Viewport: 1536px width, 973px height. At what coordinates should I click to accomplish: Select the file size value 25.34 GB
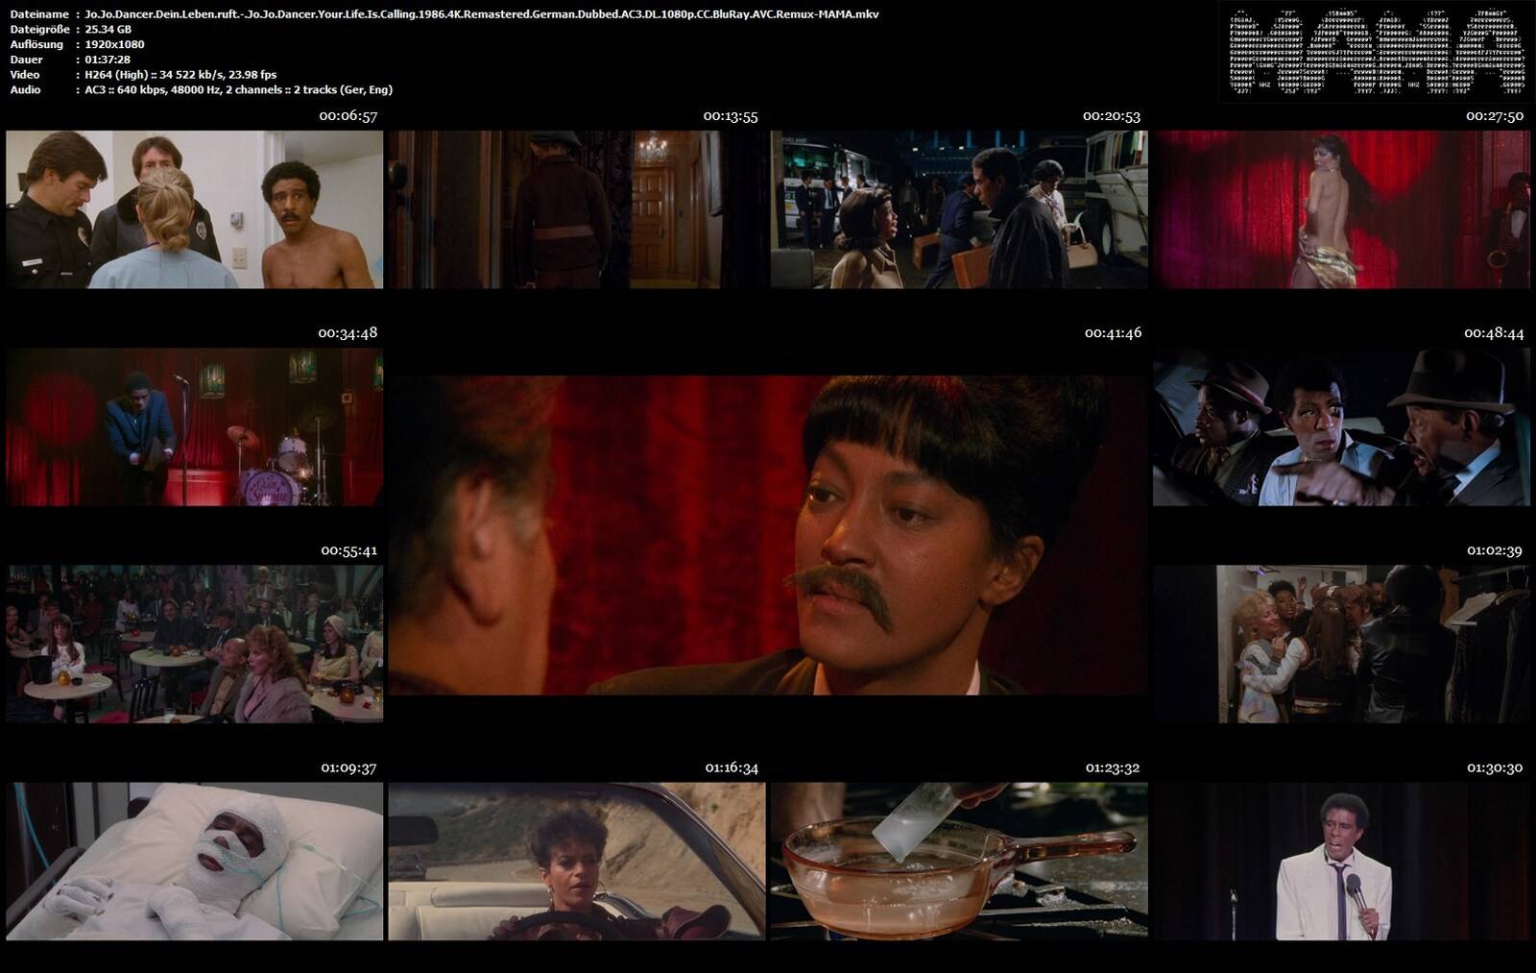[108, 30]
